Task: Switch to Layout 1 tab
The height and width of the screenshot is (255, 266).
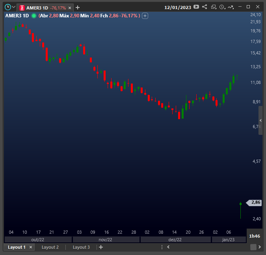Action: click(17, 247)
